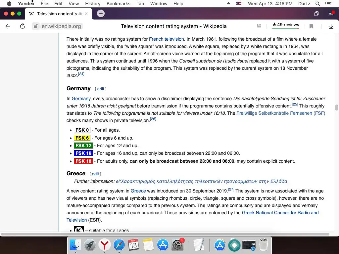Open the US flag input source menu
The width and height of the screenshot is (339, 254).
pos(239,4)
